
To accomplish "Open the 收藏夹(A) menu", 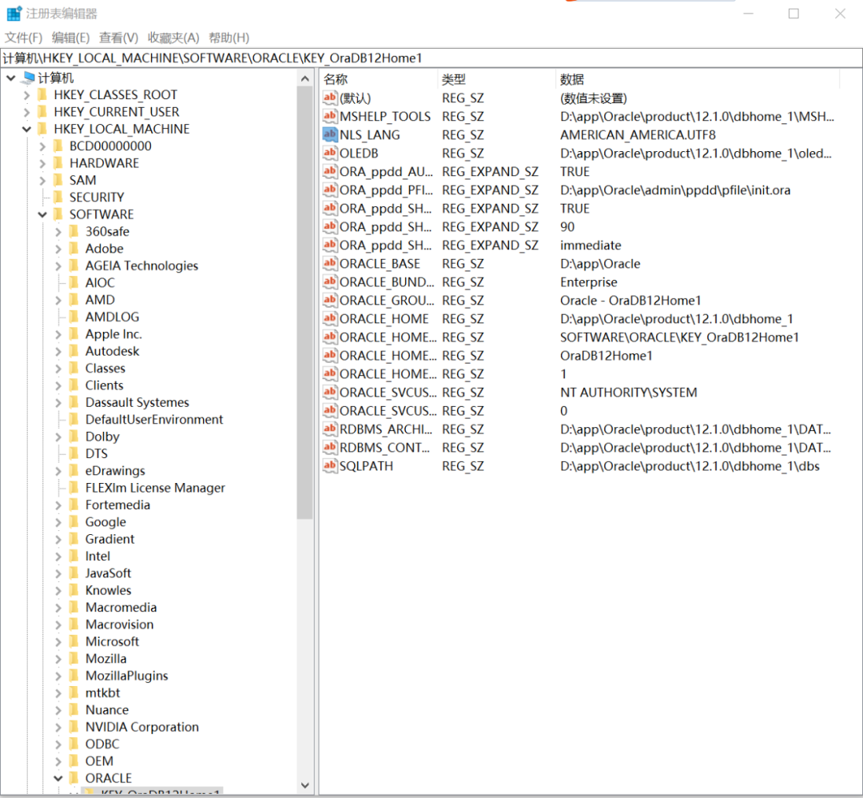I will (x=173, y=38).
